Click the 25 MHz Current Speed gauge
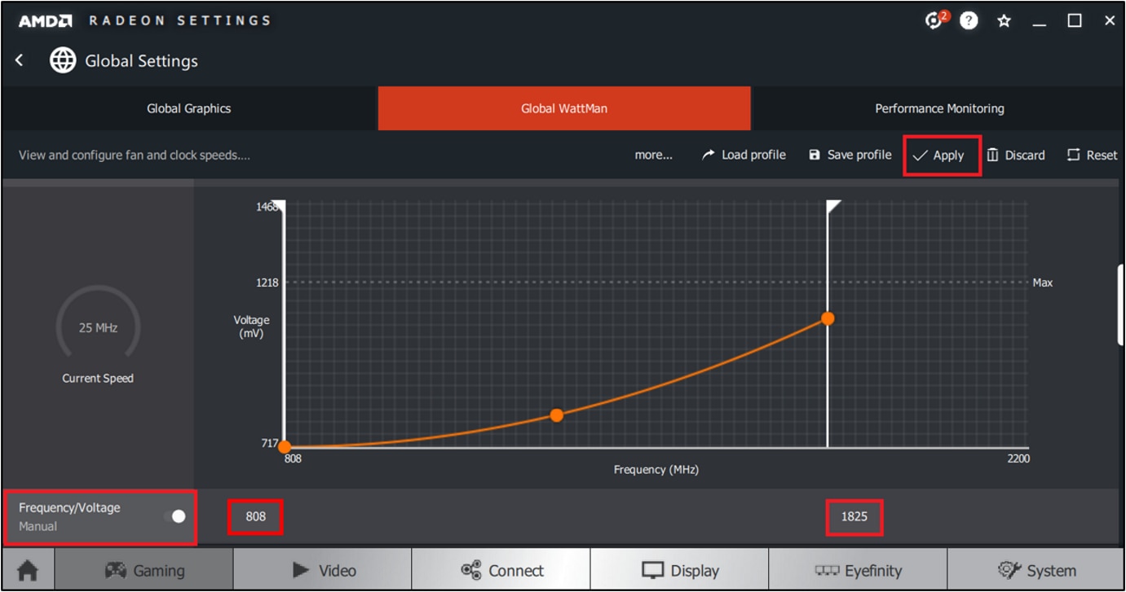The width and height of the screenshot is (1126, 592). tap(98, 327)
